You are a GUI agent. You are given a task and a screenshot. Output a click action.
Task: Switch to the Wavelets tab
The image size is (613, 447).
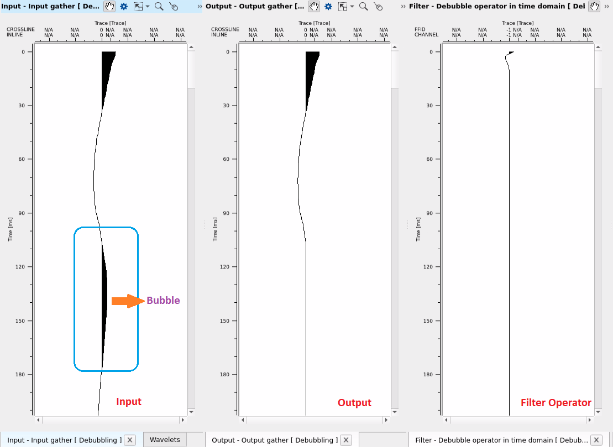click(165, 440)
